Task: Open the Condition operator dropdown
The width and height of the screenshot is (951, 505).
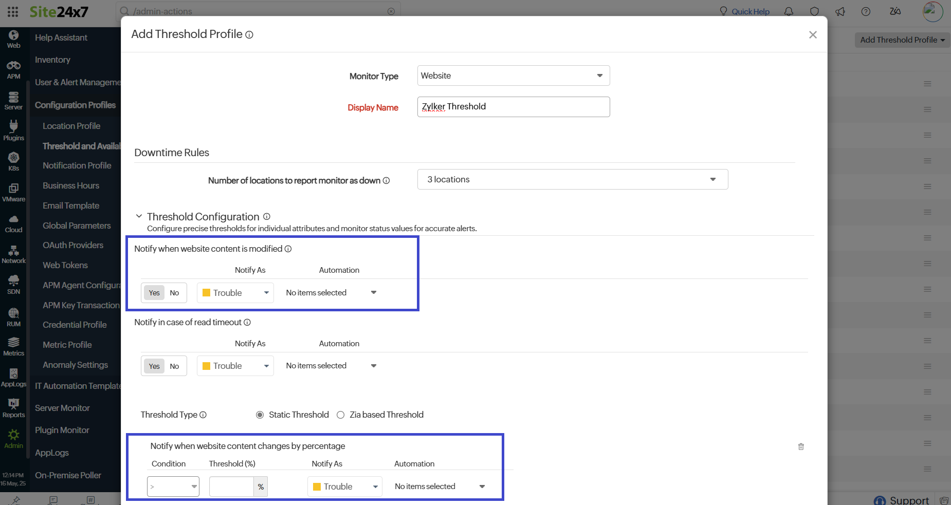Action: click(173, 487)
